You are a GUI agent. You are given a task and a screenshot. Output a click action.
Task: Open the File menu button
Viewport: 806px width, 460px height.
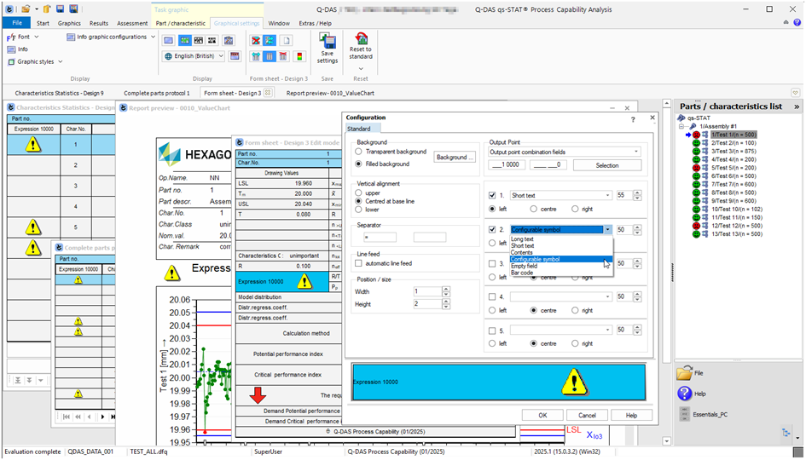coord(17,23)
